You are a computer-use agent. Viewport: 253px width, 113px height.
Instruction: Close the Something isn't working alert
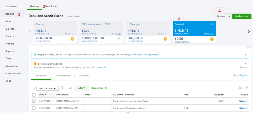click(x=245, y=64)
